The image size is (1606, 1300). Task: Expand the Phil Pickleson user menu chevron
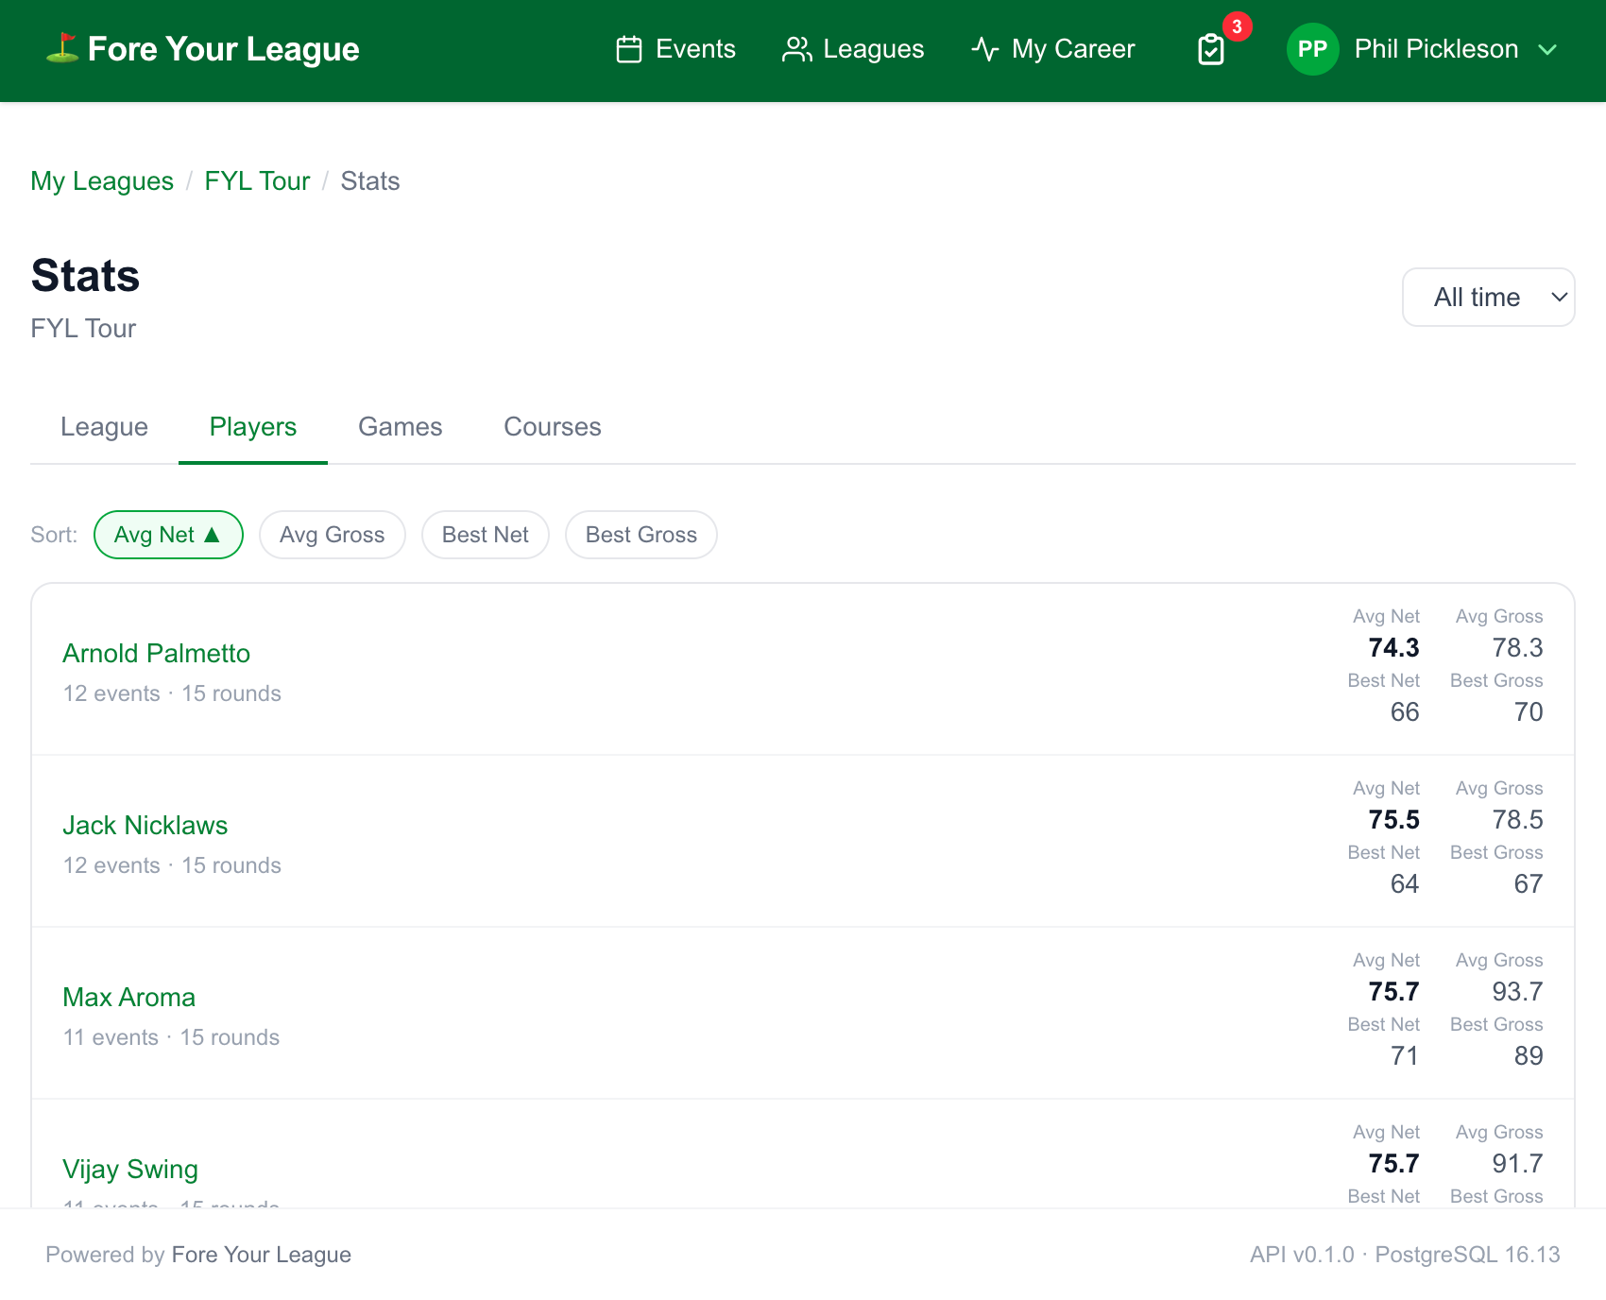point(1547,49)
